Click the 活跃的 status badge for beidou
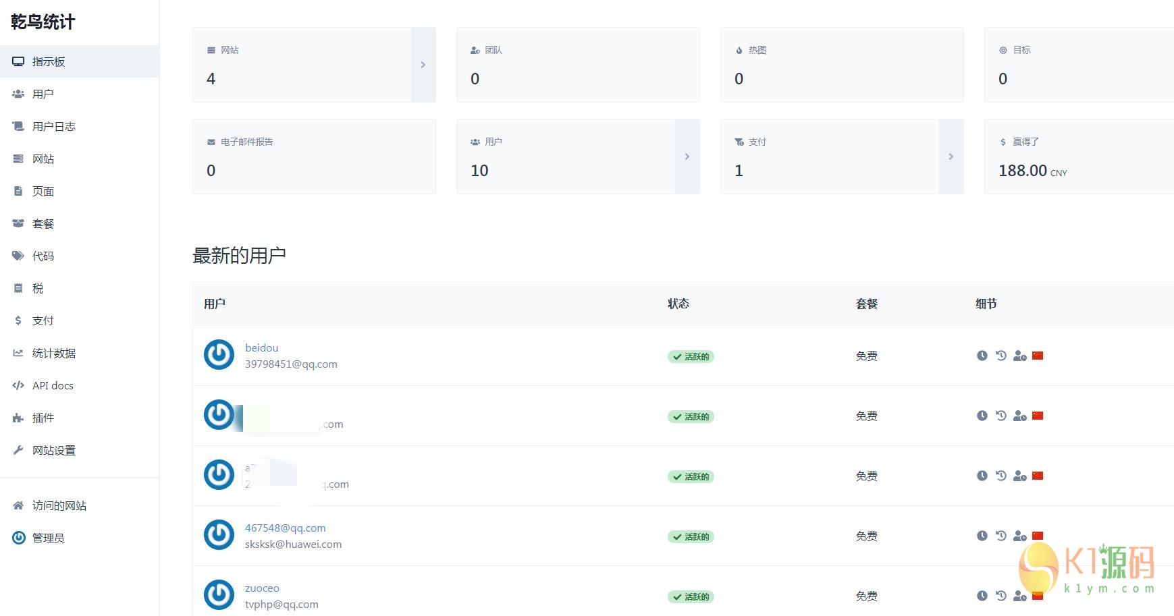Screen dimensions: 1174x616 pyautogui.click(x=691, y=356)
